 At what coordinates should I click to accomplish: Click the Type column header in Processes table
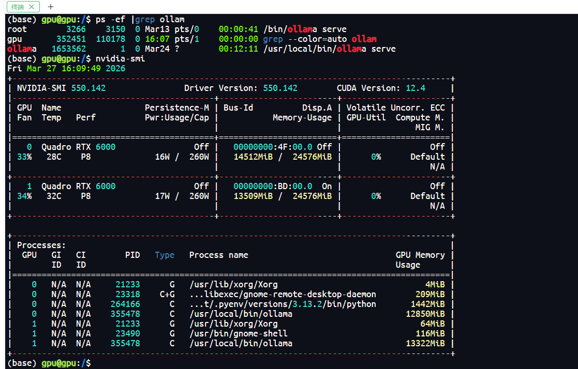165,255
